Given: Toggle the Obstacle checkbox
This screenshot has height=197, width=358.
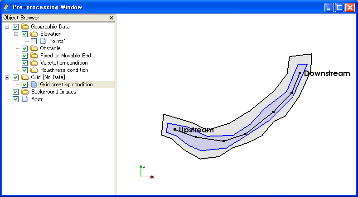Looking at the screenshot, I should click(x=24, y=48).
